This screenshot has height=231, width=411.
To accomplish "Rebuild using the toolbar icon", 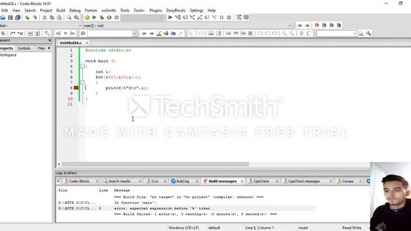I will click(109, 17).
